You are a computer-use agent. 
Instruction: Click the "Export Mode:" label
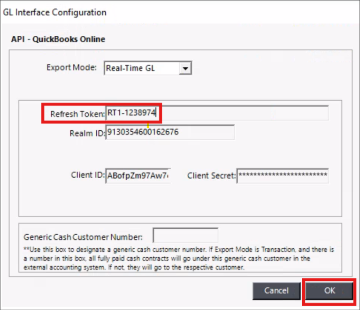(x=71, y=68)
